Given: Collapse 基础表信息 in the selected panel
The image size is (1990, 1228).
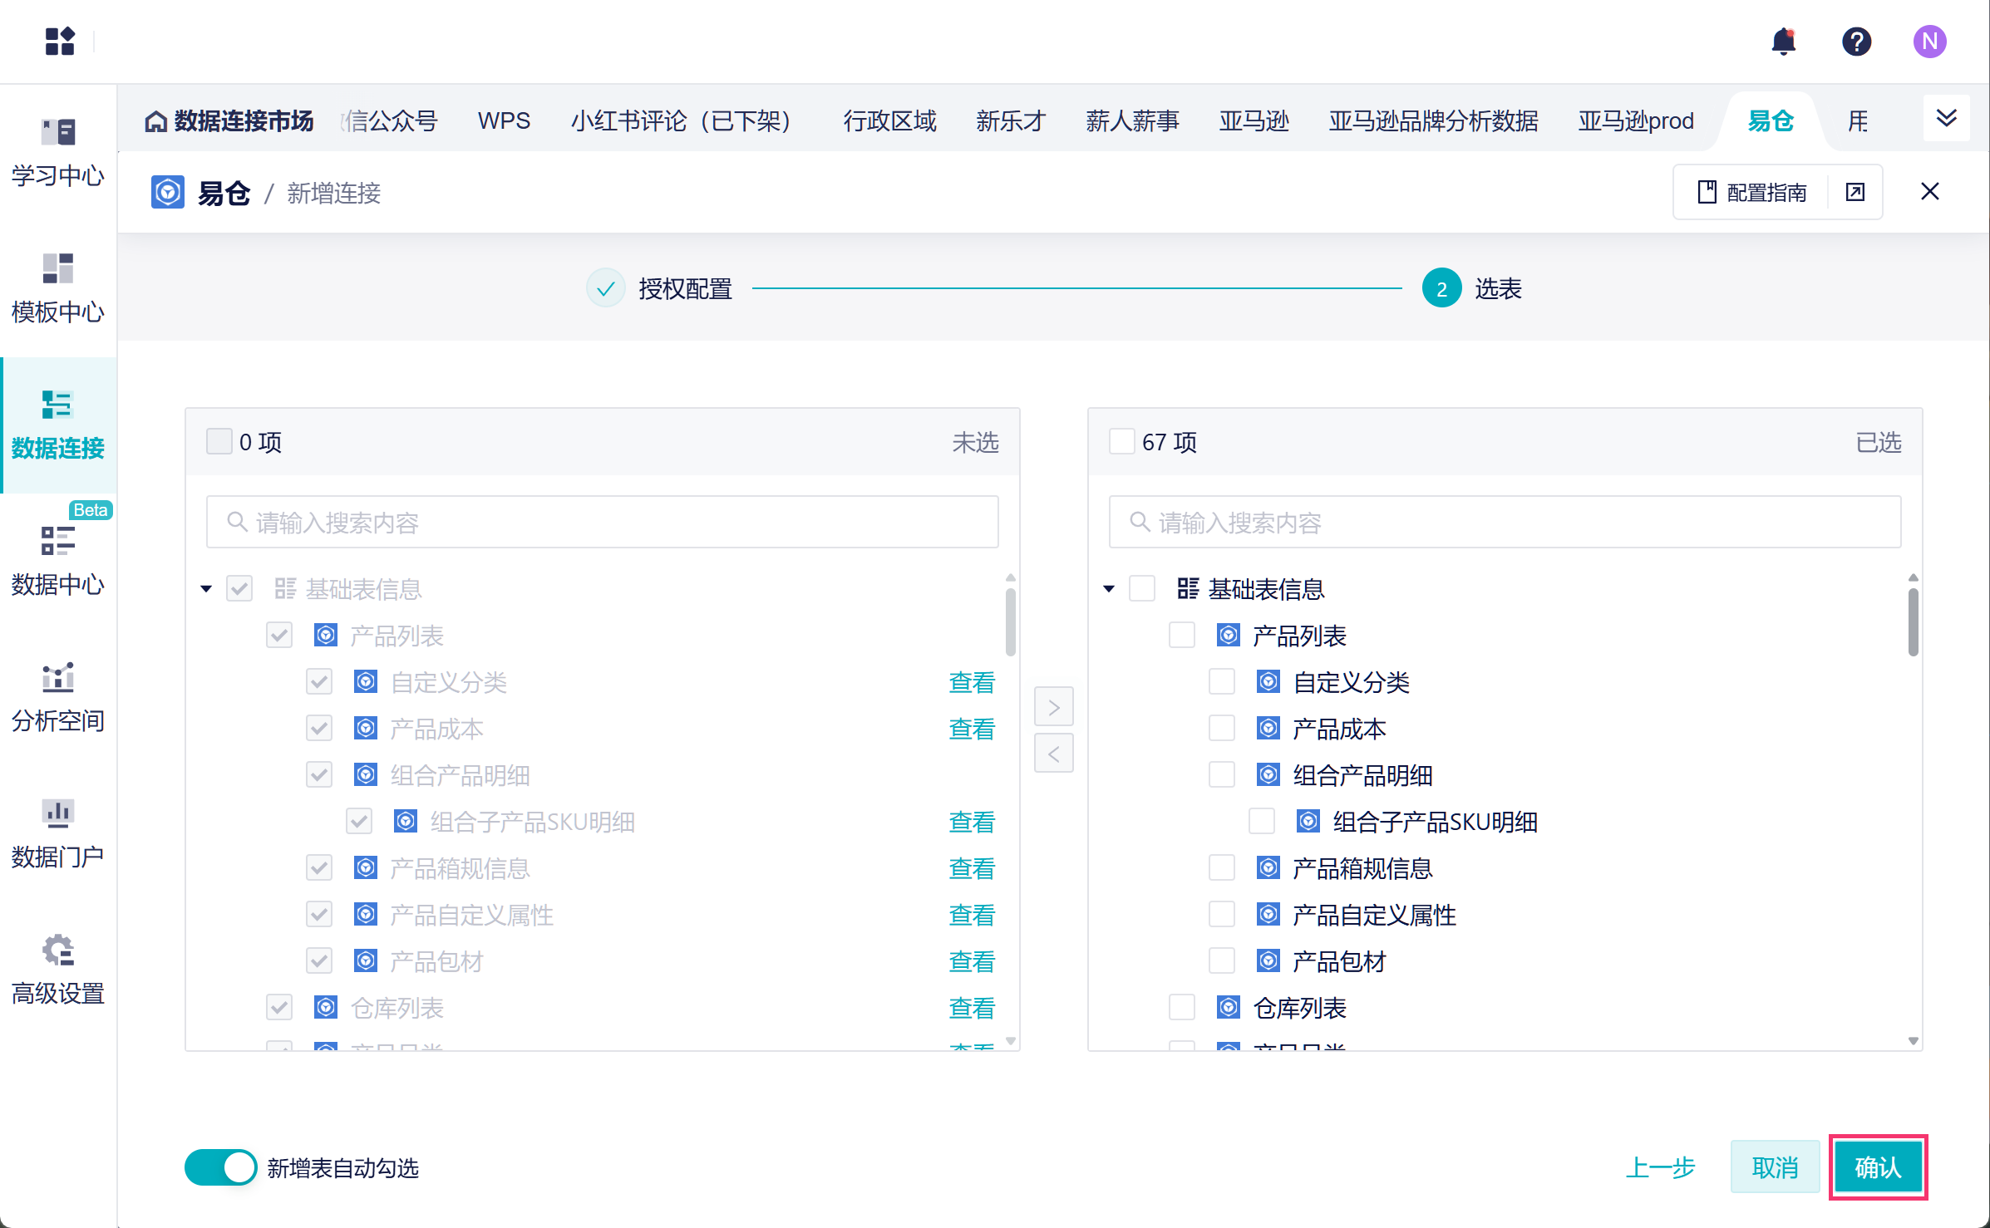Looking at the screenshot, I should click(x=1108, y=589).
